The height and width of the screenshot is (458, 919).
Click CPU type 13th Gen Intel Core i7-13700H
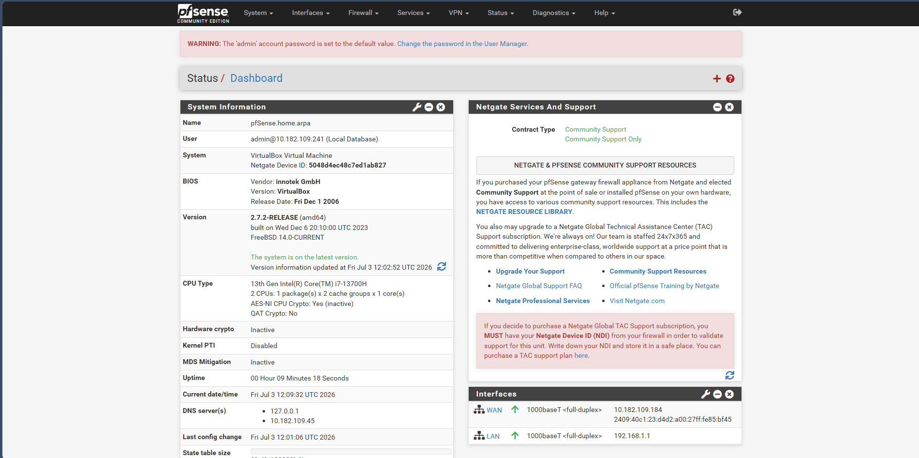coord(309,284)
